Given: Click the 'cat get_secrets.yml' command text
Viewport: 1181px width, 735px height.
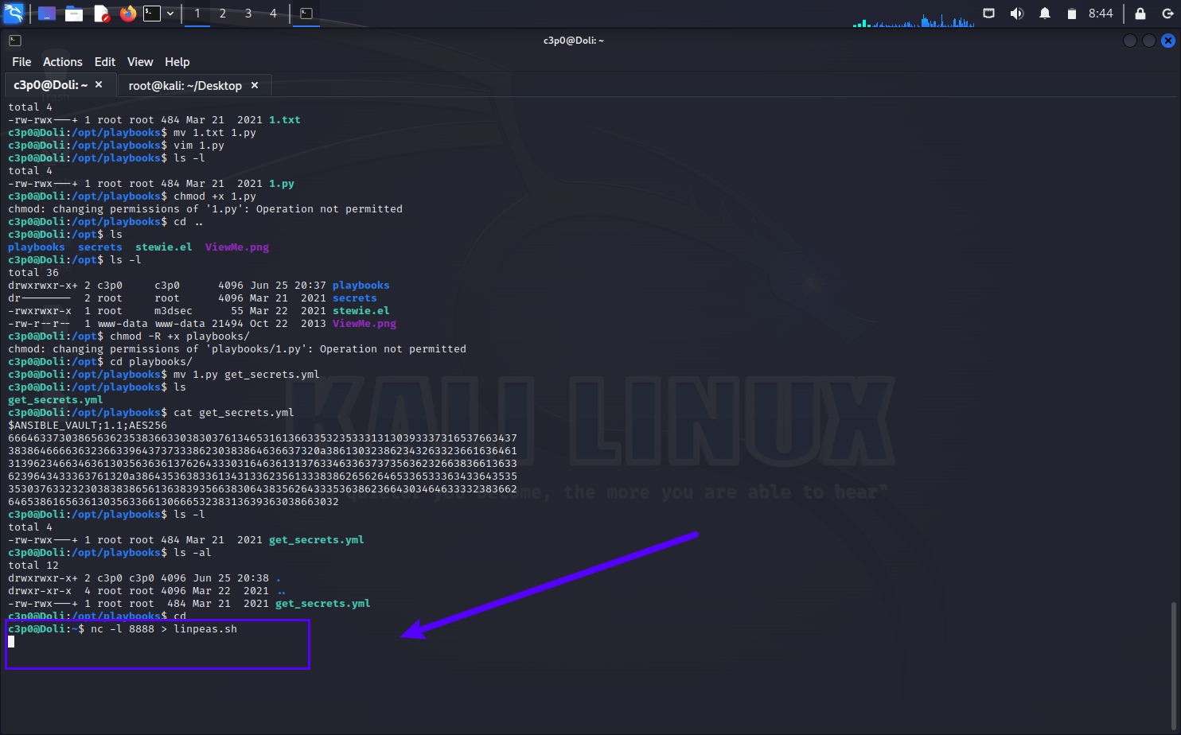Looking at the screenshot, I should [234, 413].
